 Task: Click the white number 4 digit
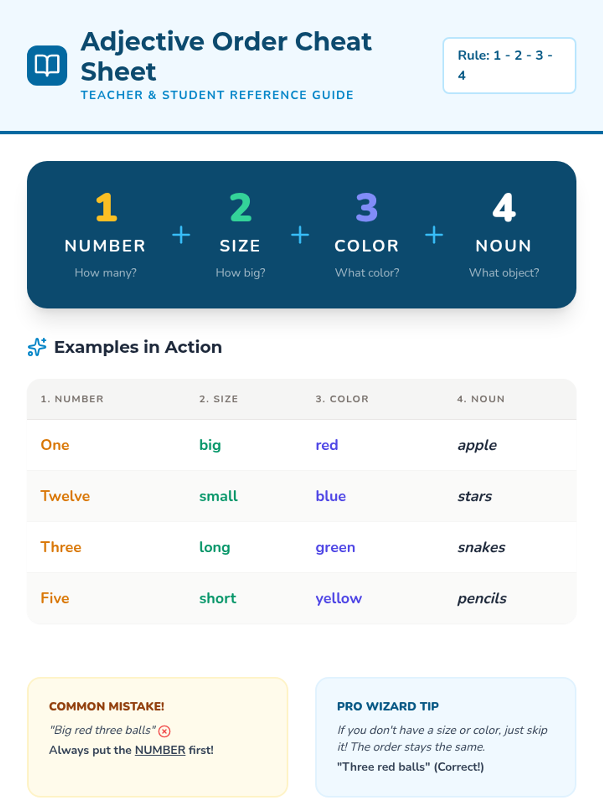[x=504, y=207]
